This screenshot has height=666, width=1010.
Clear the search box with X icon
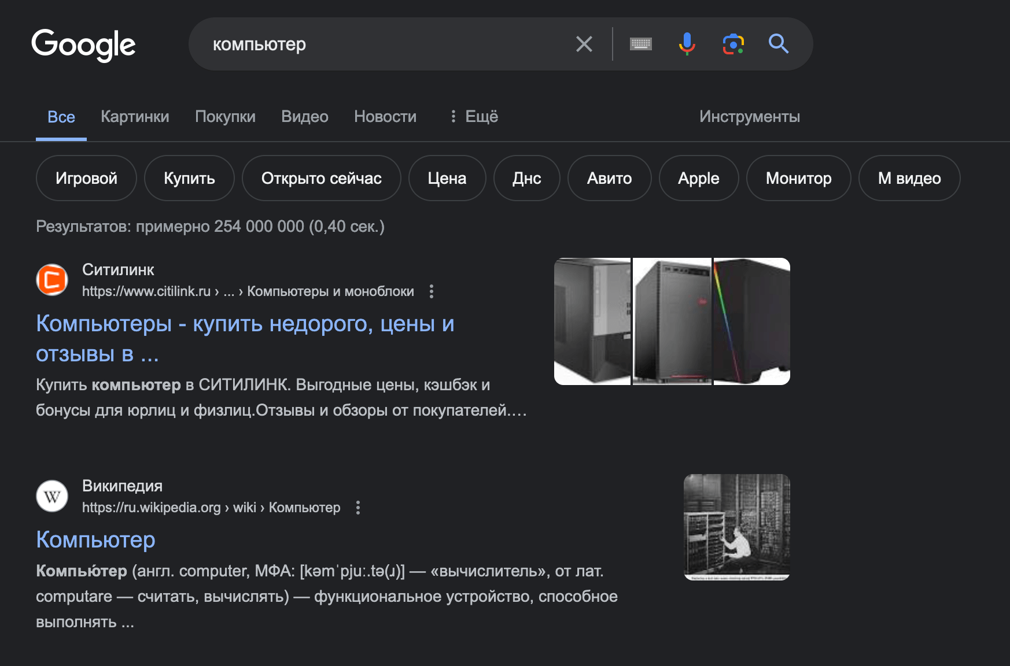(584, 44)
